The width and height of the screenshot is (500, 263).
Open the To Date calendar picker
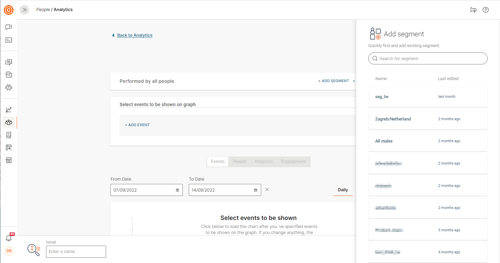[x=256, y=190]
